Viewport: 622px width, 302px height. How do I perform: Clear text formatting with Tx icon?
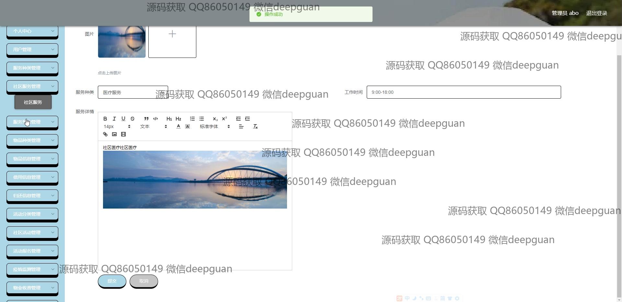tap(255, 126)
